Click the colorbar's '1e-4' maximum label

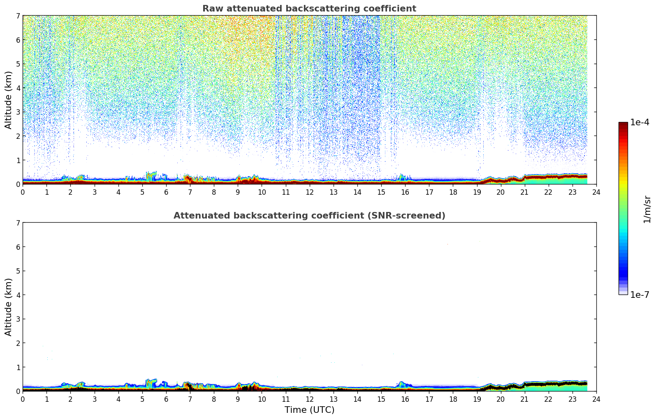click(x=640, y=122)
